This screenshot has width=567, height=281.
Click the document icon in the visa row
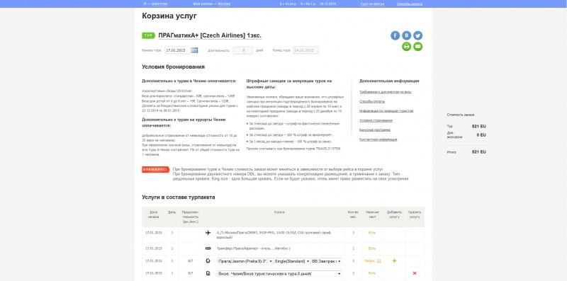(x=208, y=273)
